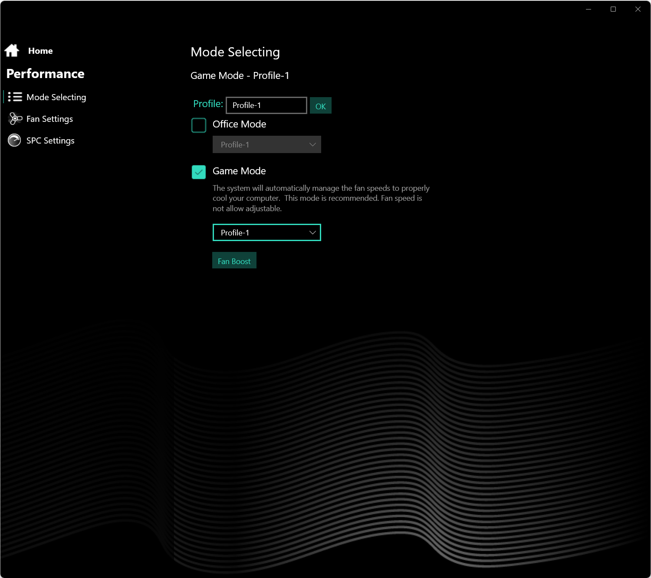Select the Performance heading
The height and width of the screenshot is (578, 651).
tap(46, 74)
